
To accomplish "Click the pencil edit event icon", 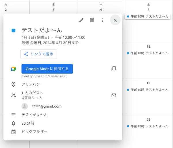I will (x=81, y=20).
